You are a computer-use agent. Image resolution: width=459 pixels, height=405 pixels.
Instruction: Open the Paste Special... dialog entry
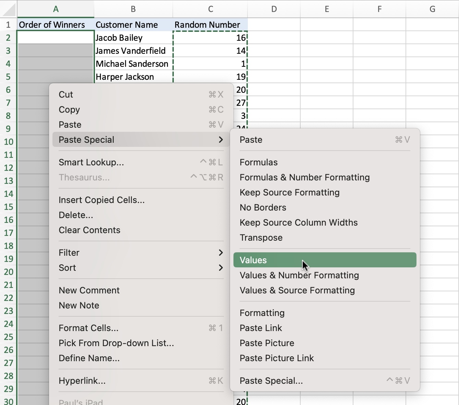(x=325, y=381)
